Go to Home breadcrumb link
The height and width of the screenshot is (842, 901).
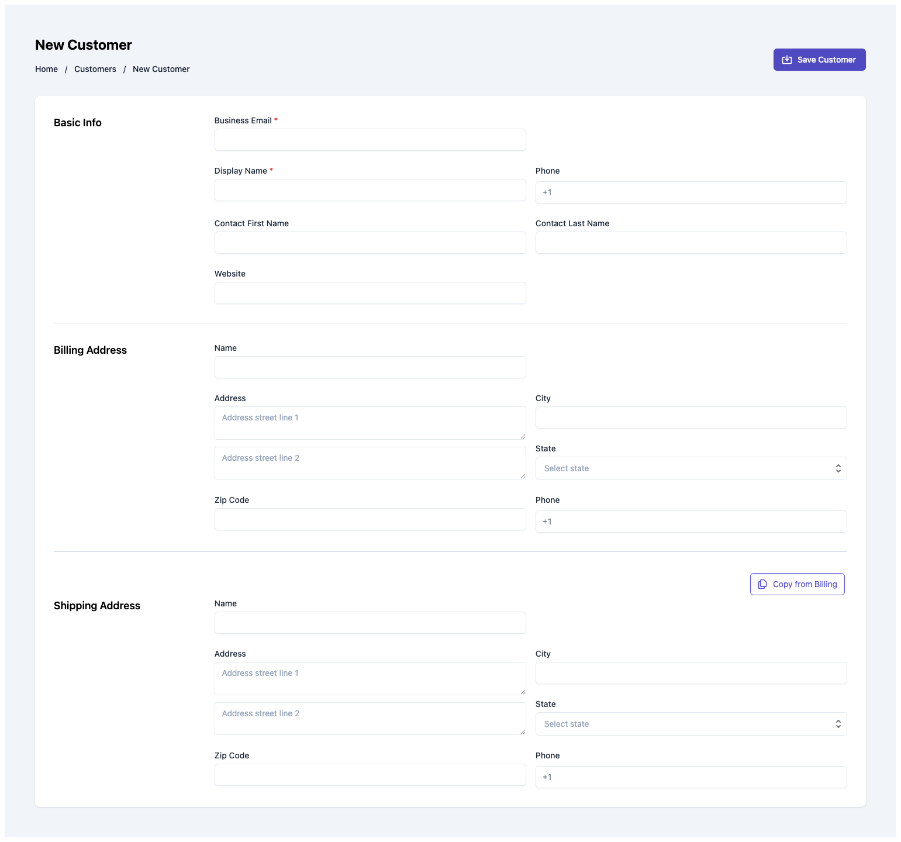pos(46,69)
